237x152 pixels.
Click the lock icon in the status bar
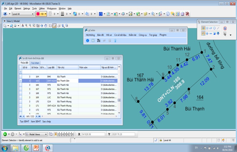click(x=160, y=140)
